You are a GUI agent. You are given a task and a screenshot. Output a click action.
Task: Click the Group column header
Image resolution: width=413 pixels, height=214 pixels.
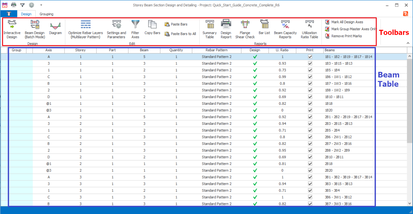coord(17,50)
